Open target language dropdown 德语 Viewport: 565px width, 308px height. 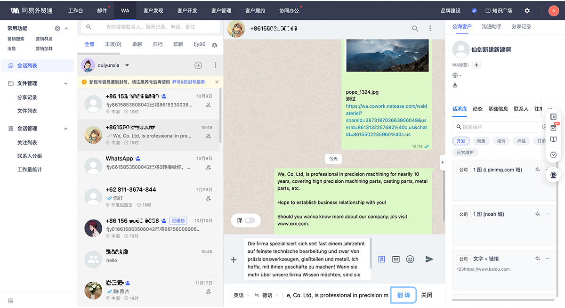click(270, 295)
